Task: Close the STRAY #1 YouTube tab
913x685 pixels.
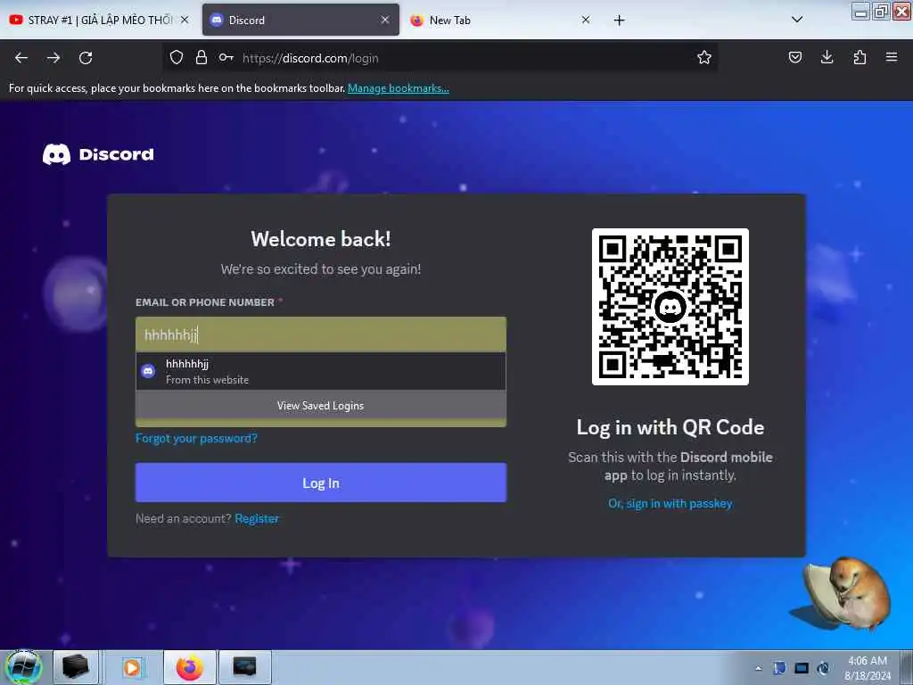Action: 185,20
